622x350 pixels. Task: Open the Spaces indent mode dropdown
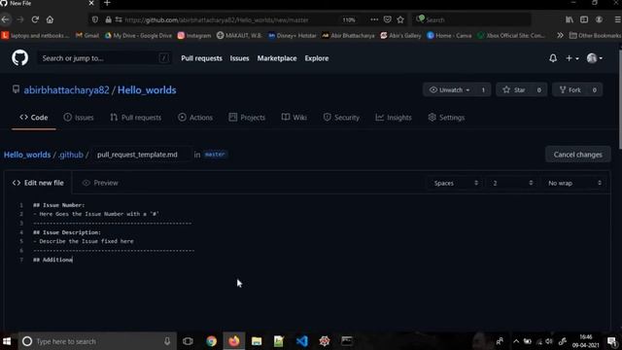coord(456,183)
